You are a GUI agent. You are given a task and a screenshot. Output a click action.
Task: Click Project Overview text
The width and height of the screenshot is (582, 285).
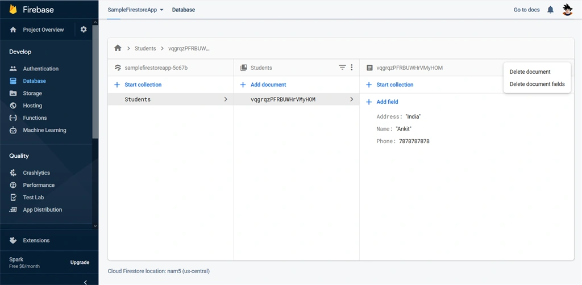click(43, 30)
